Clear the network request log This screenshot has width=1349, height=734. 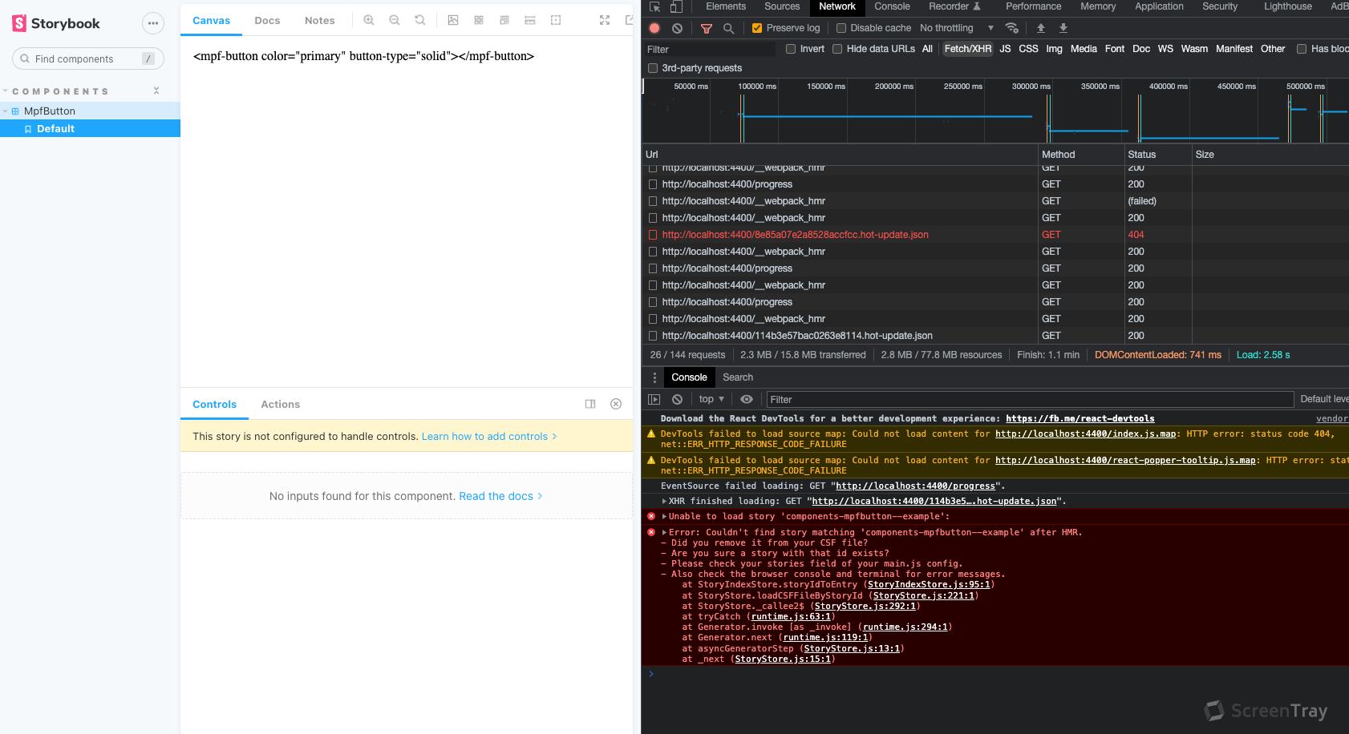pos(678,27)
